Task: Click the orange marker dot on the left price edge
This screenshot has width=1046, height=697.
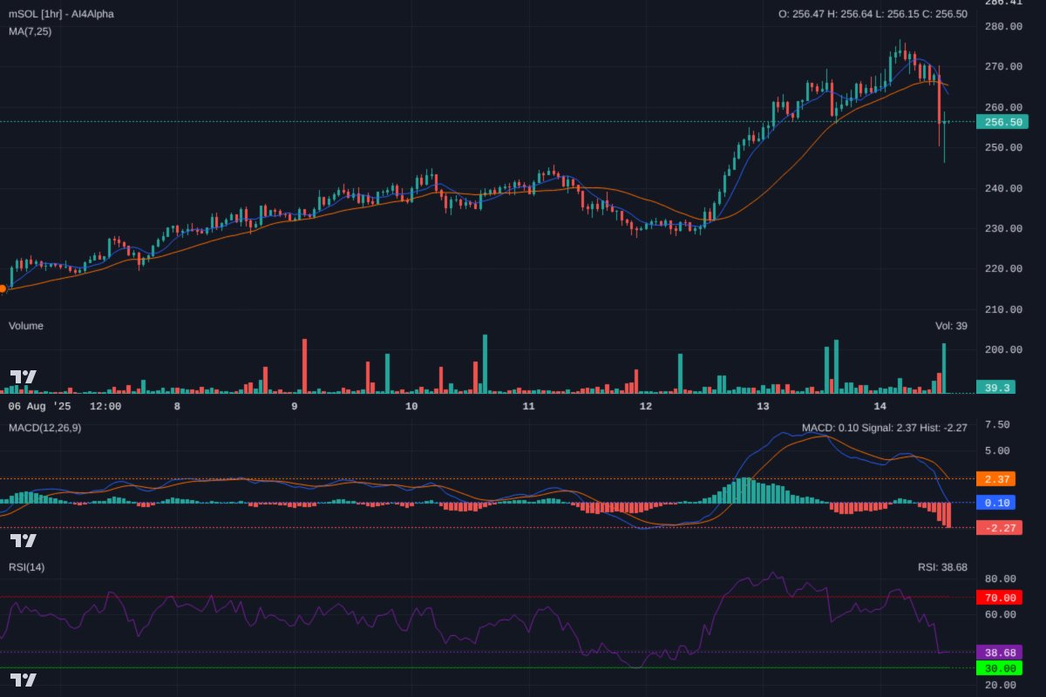Action: (3, 288)
